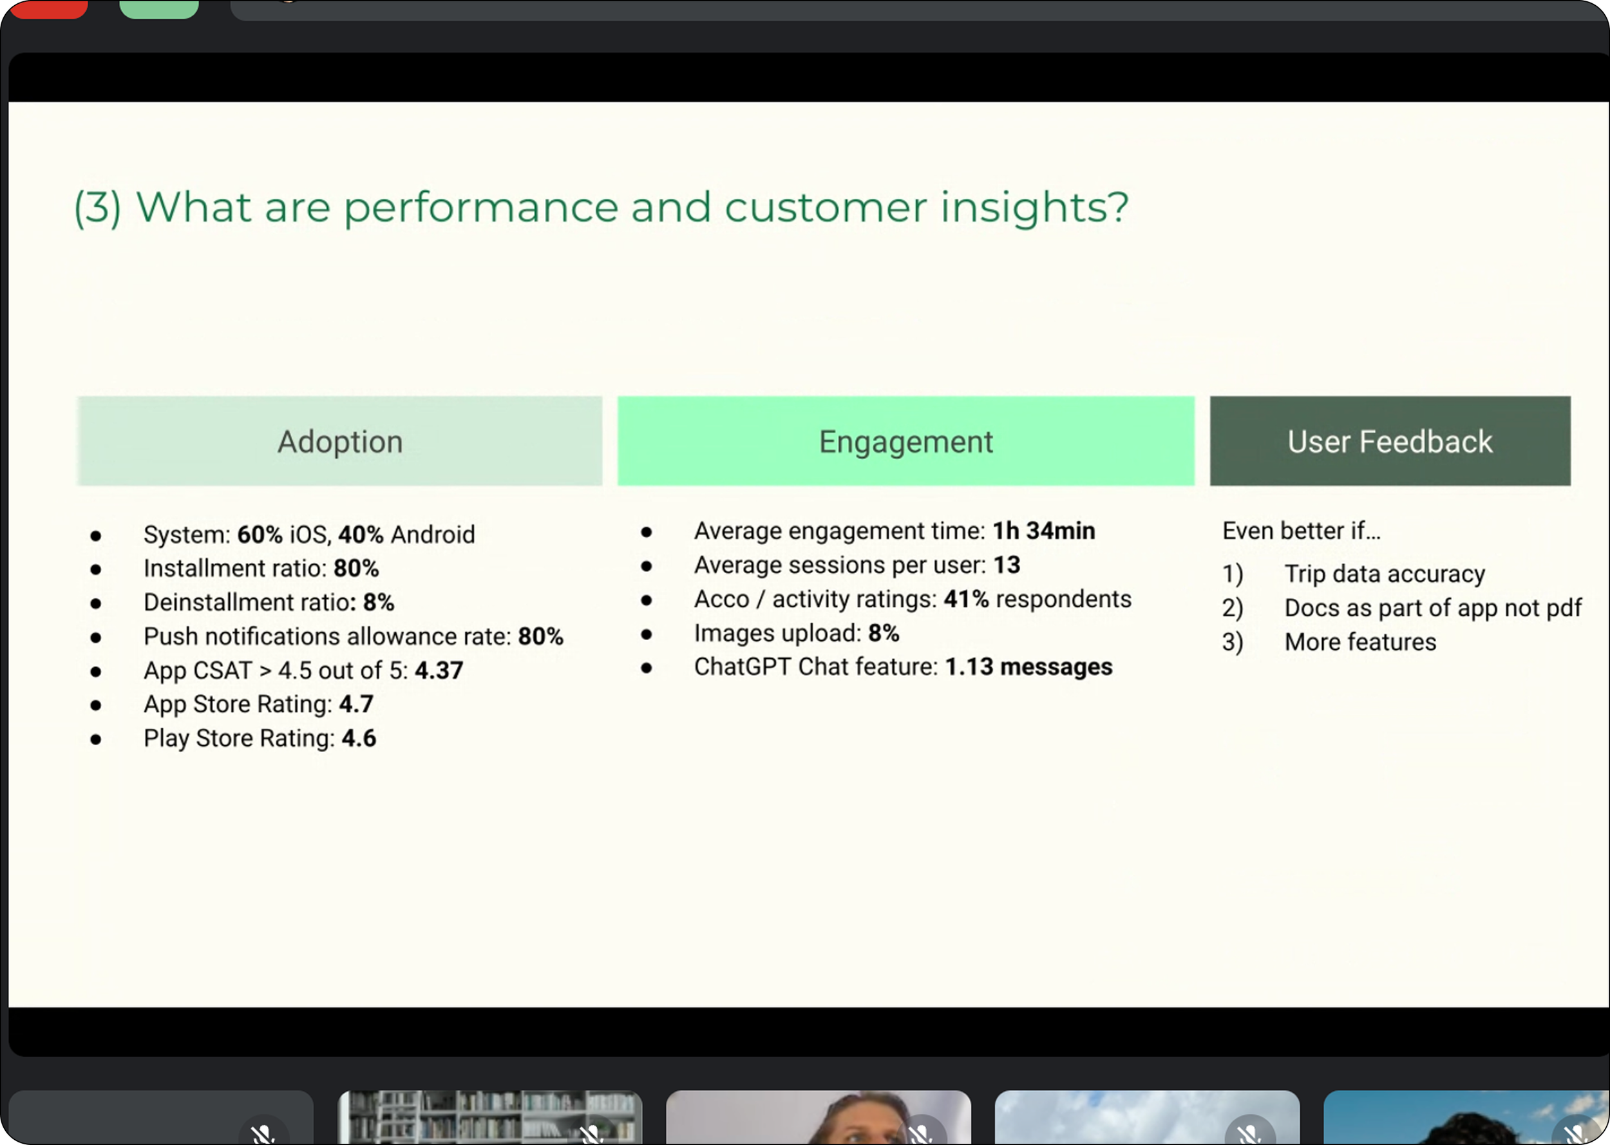Viewport: 1610px width, 1145px height.
Task: Click the 'System: 60% iOS, 40% Android' line
Action: [x=308, y=535]
